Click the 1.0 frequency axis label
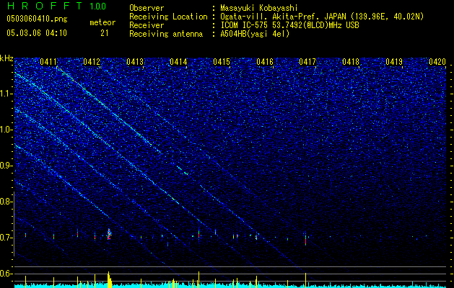The width and height of the screenshot is (454, 288). click(x=6, y=130)
